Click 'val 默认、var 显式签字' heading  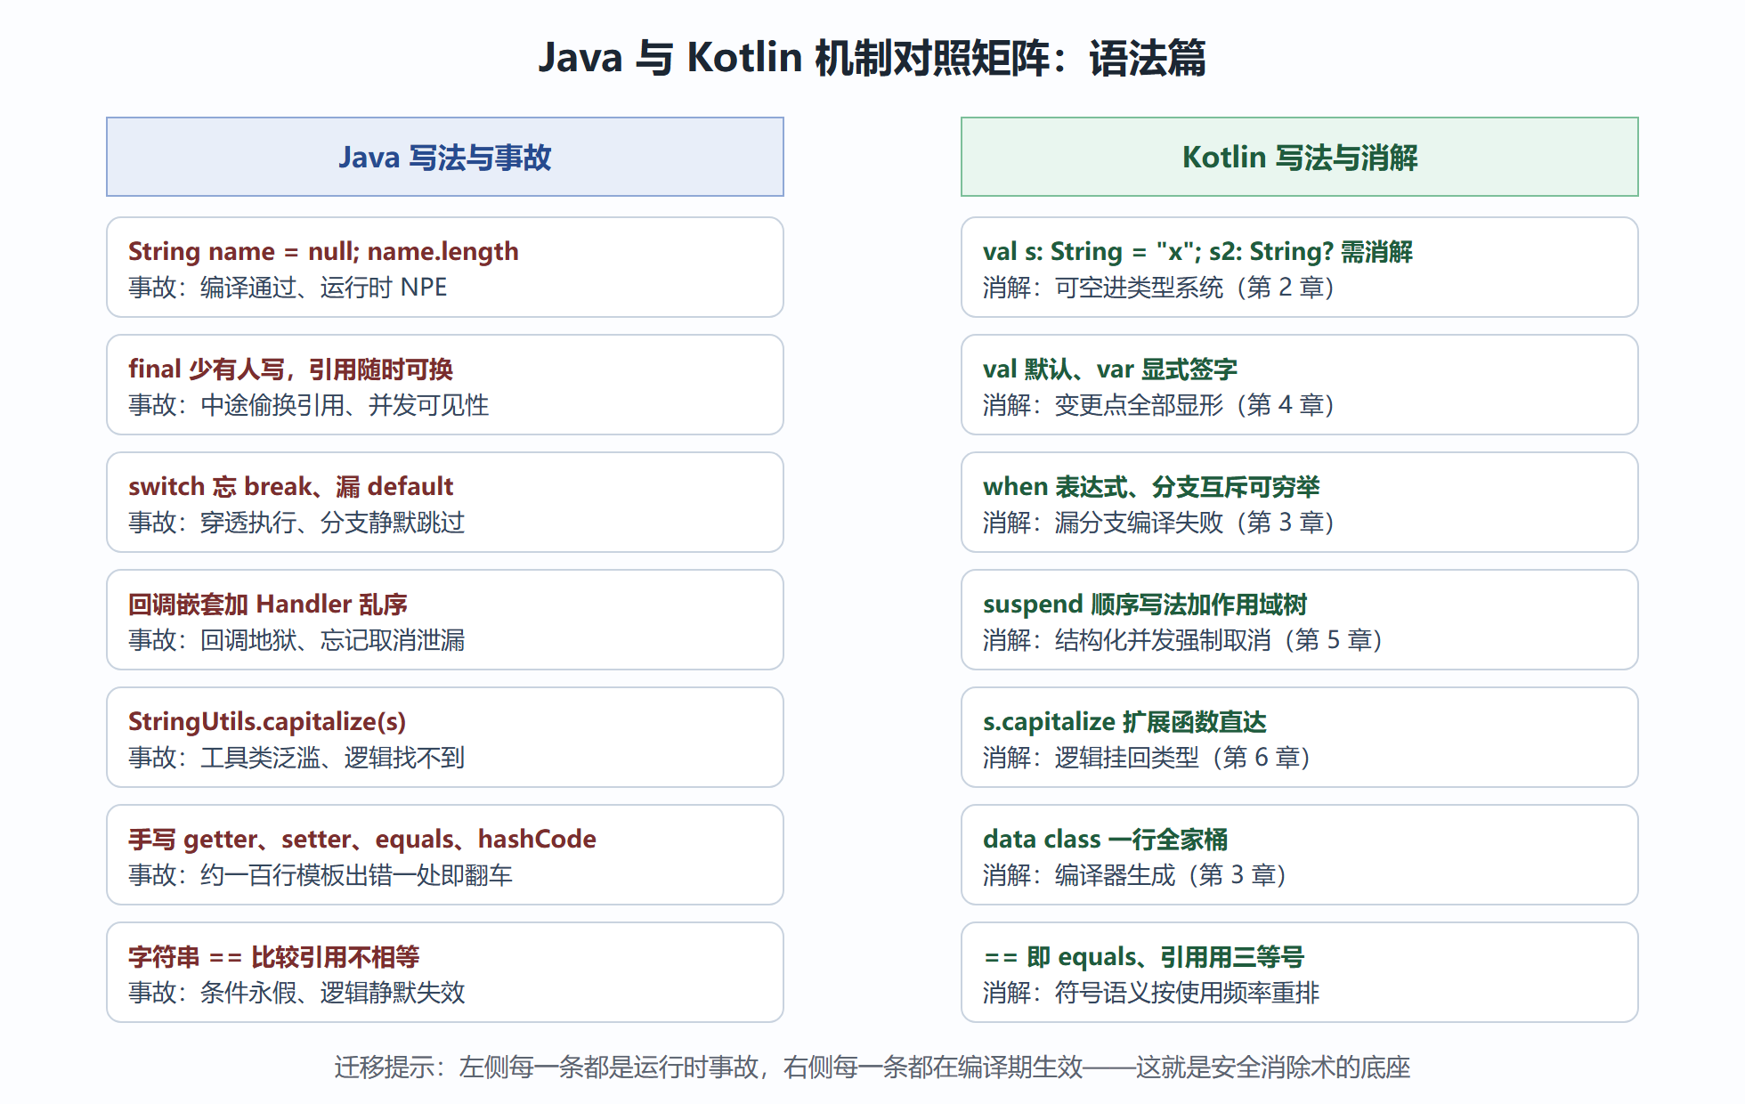(x=1110, y=369)
